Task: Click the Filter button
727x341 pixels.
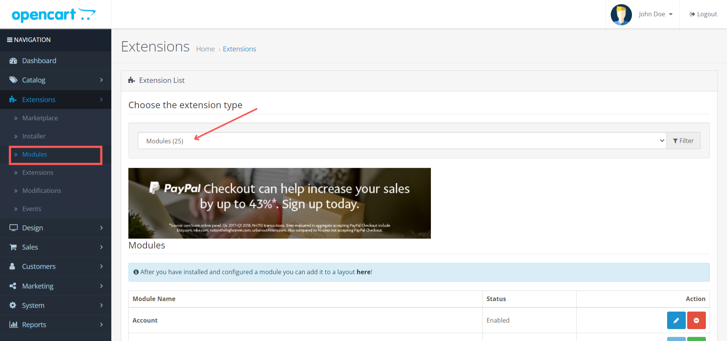Action: (683, 140)
